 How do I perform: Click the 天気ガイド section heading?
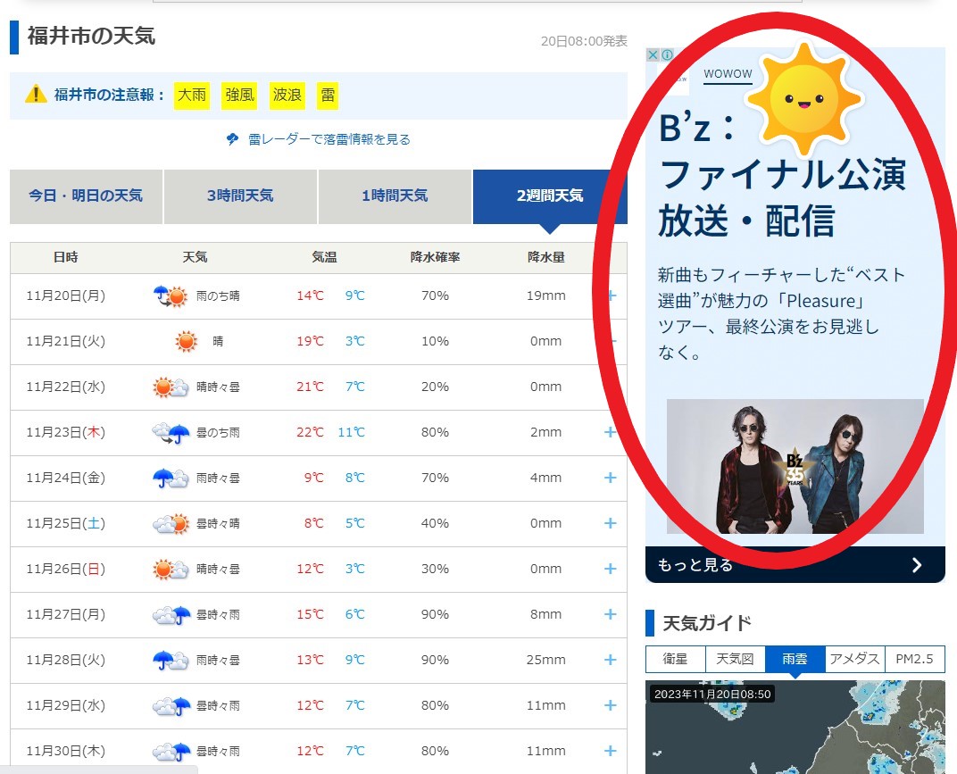tap(707, 623)
